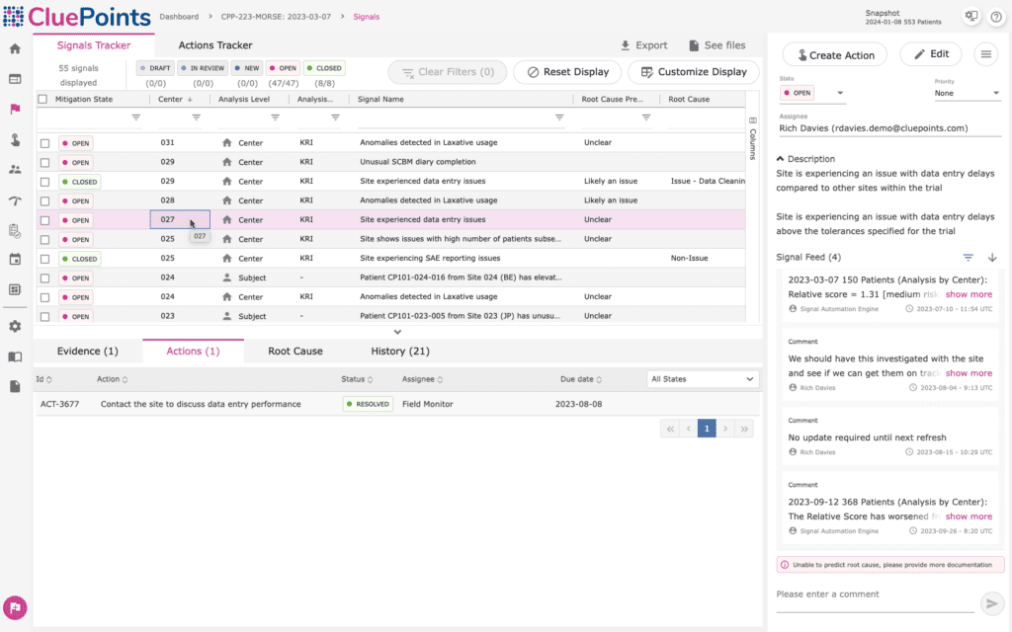Open the State dropdown showing OPEN
The height and width of the screenshot is (632, 1012).
(x=812, y=93)
